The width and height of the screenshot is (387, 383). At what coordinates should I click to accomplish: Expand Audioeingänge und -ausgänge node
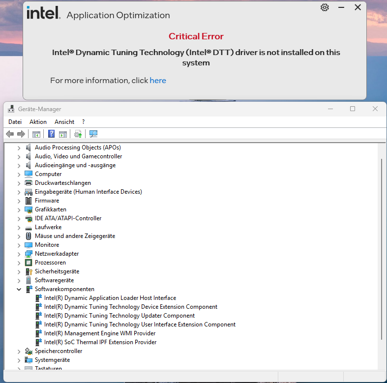19,166
